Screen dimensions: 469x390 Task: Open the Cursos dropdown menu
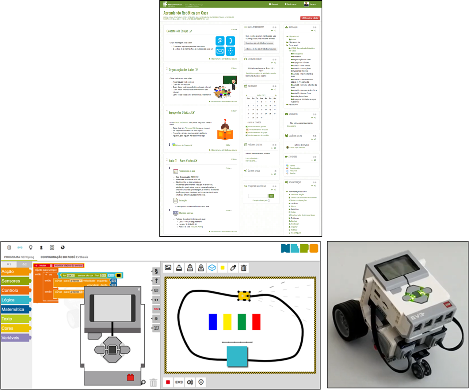point(273,4)
